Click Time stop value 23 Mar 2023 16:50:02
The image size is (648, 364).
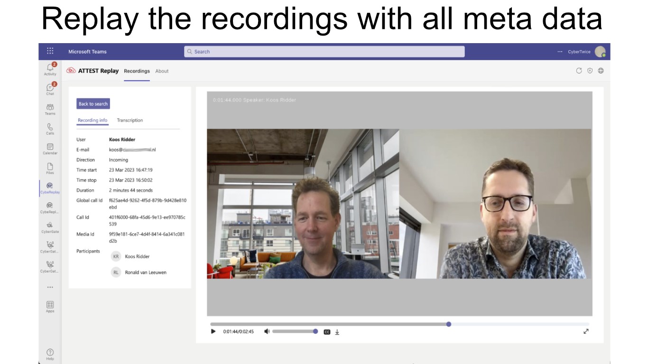[131, 180]
